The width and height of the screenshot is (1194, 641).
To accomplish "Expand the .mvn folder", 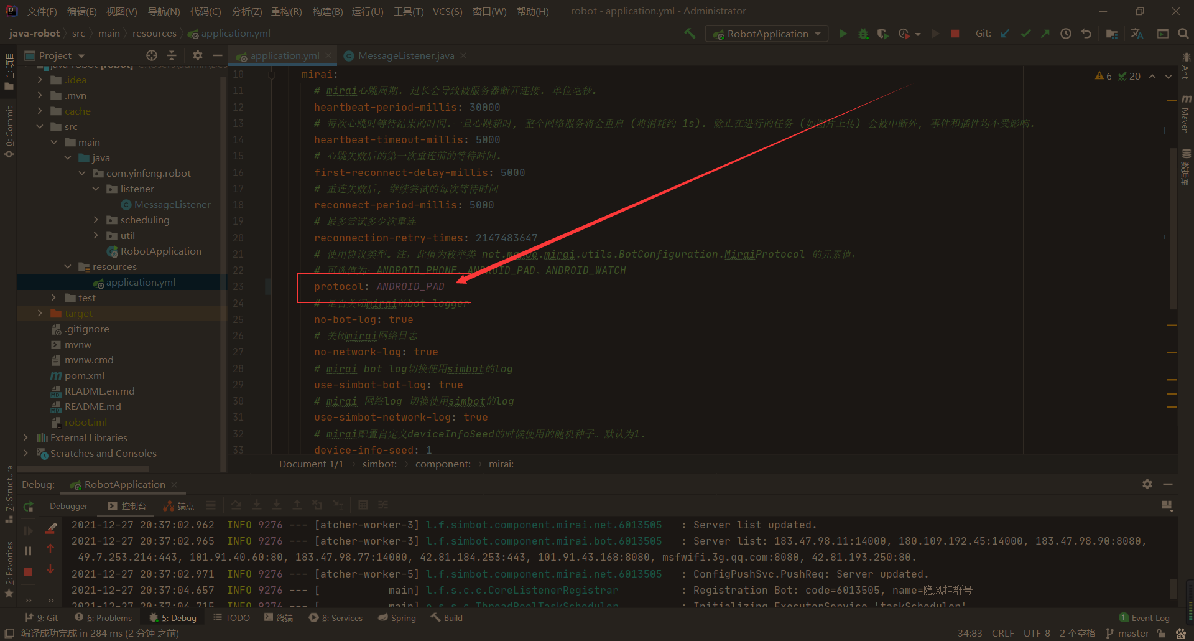I will [x=40, y=95].
